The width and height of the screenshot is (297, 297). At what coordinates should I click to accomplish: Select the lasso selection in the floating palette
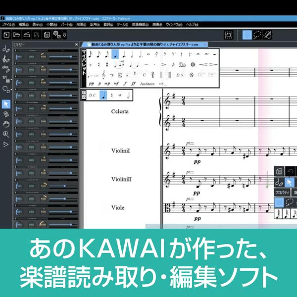coord(290,202)
